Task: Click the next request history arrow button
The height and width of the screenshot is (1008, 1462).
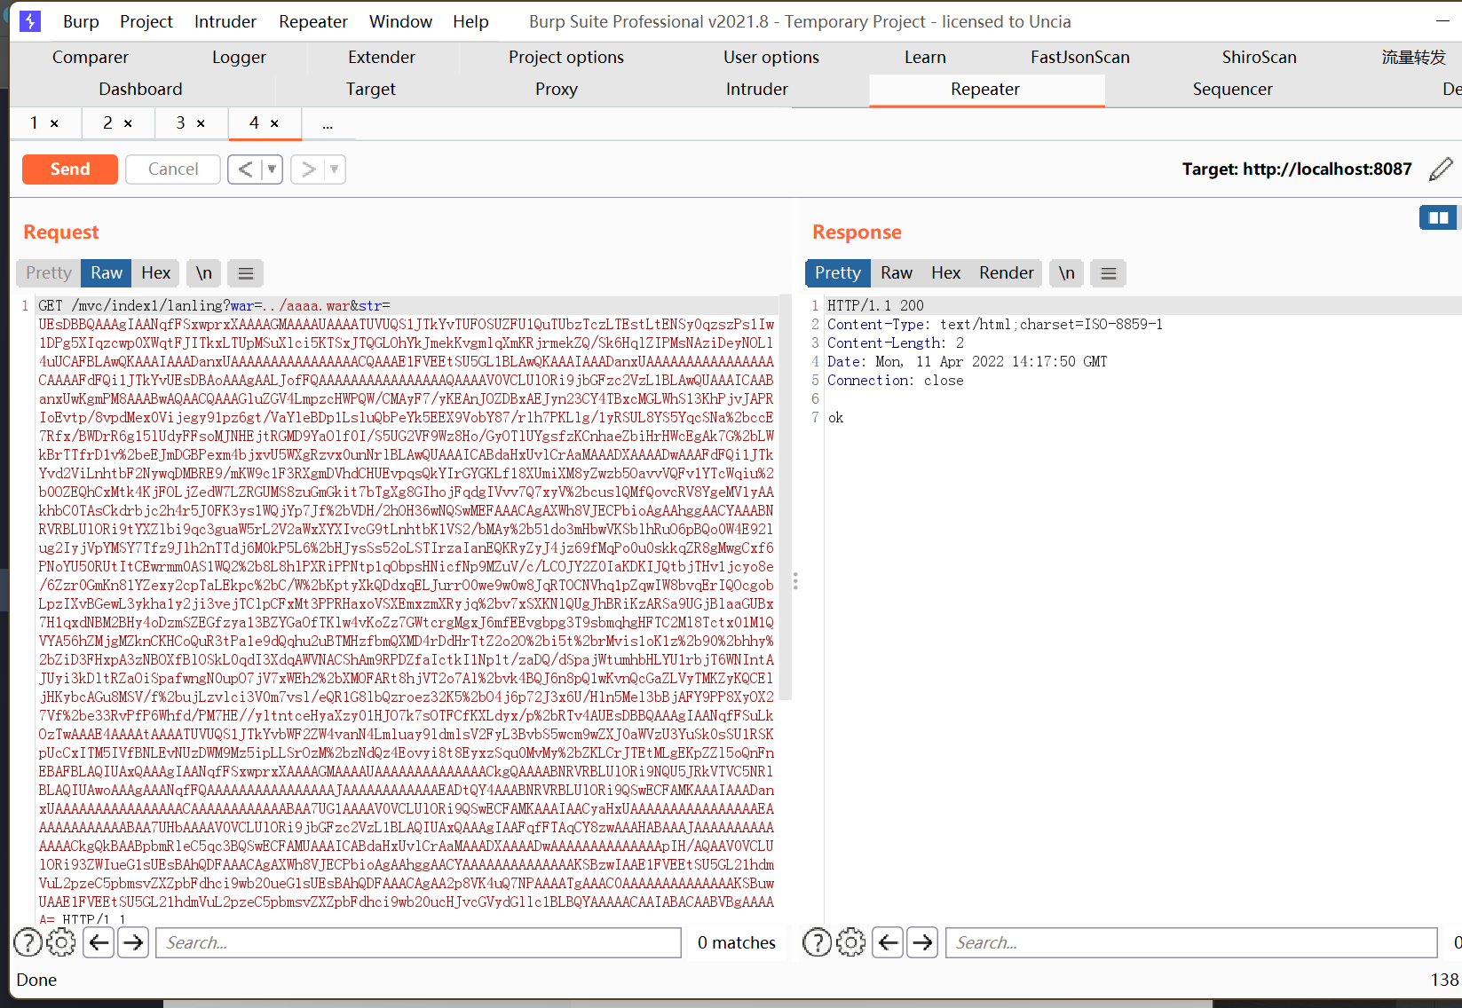Action: [308, 169]
